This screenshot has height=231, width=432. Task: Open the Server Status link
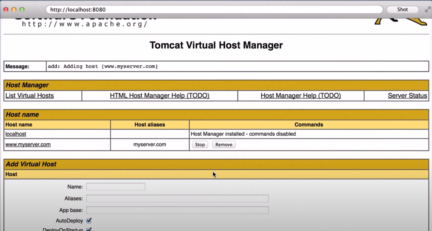tap(407, 95)
